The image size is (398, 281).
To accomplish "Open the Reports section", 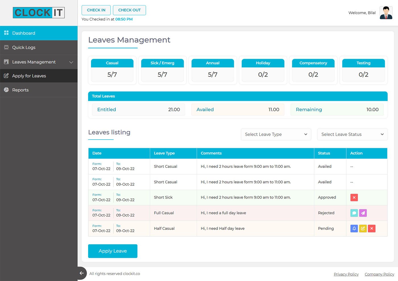I will pos(39,90).
